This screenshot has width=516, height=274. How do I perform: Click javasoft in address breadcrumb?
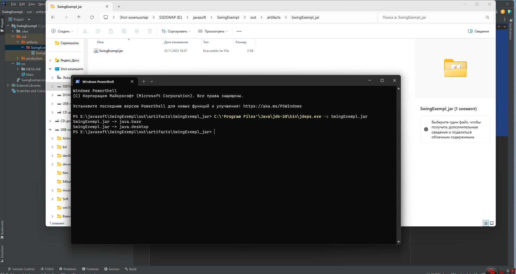click(x=199, y=17)
